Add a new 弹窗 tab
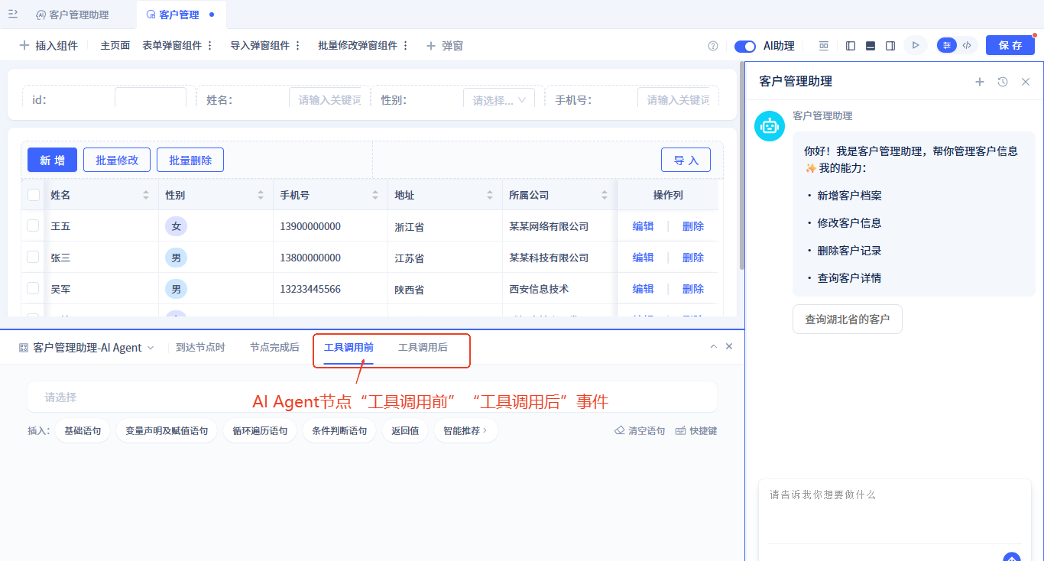This screenshot has height=561, width=1044. click(x=445, y=46)
